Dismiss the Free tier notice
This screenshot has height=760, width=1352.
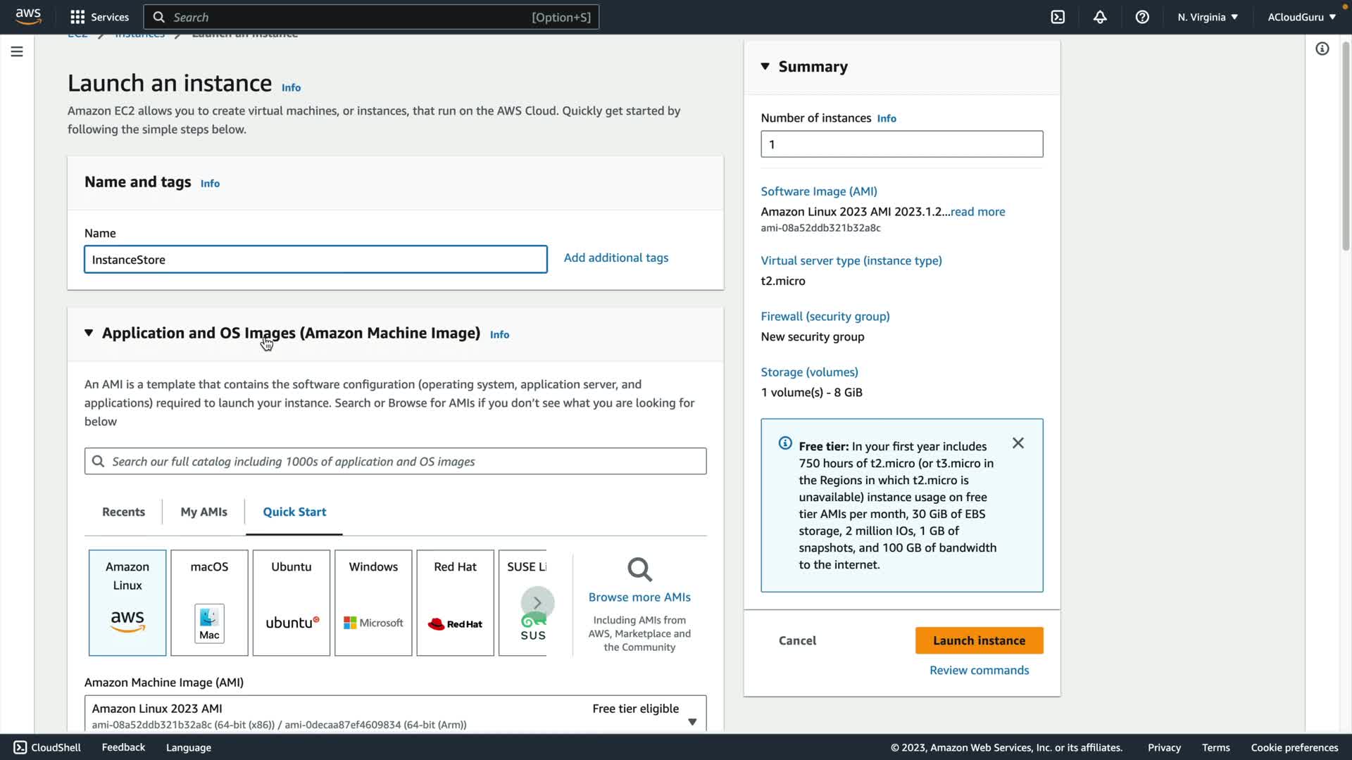(x=1018, y=443)
